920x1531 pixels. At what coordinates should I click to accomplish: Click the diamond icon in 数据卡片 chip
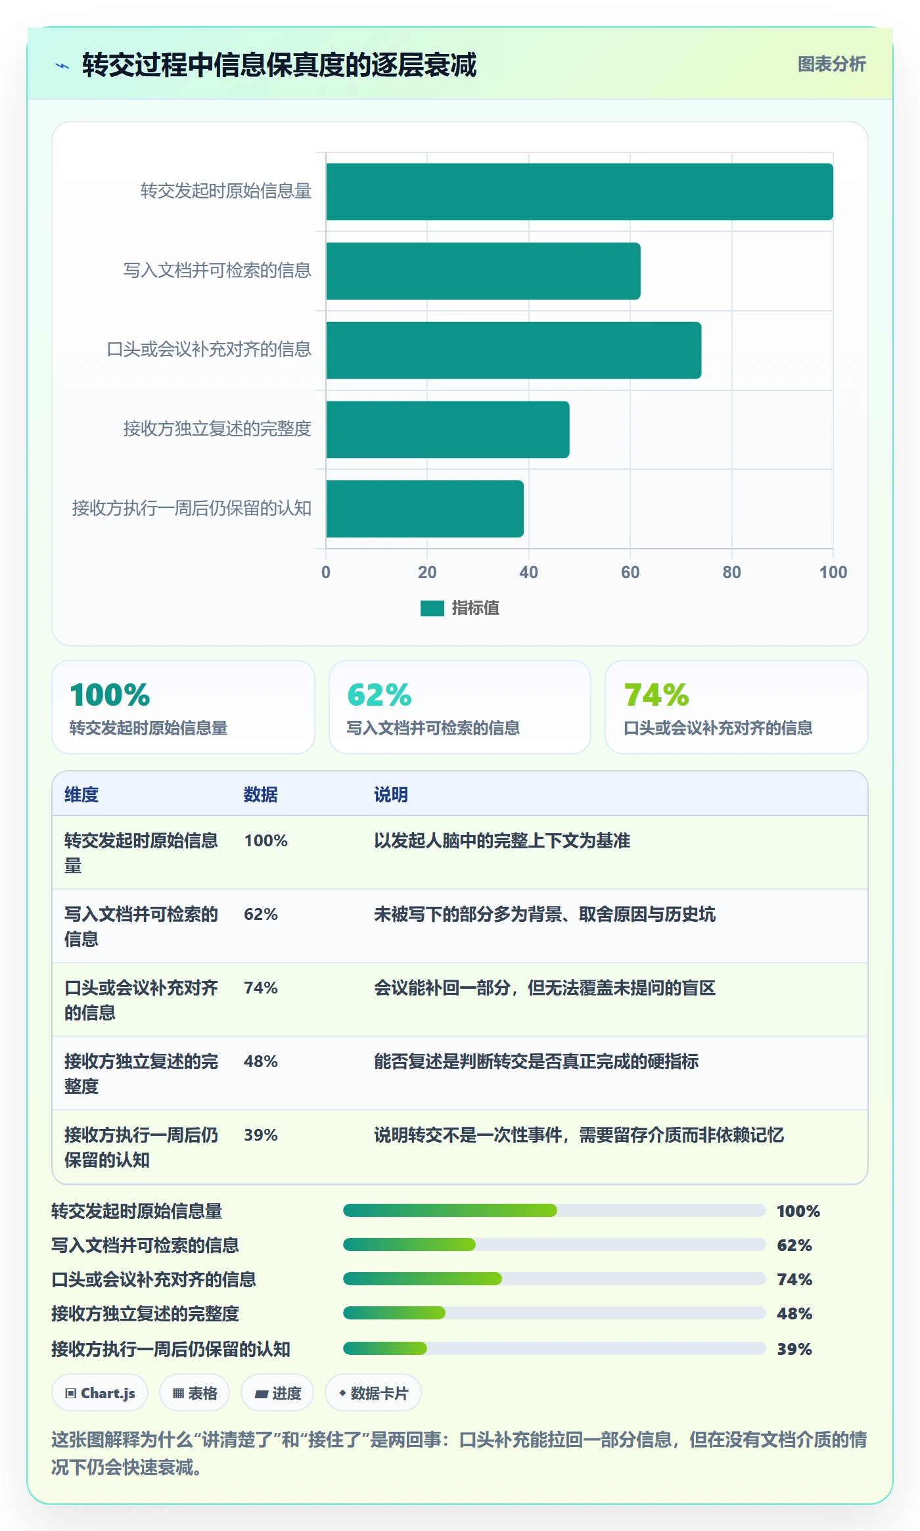pos(342,1392)
